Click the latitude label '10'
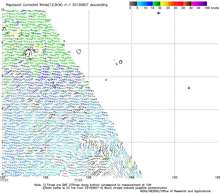This screenshot has height=193, width=220. (2, 10)
